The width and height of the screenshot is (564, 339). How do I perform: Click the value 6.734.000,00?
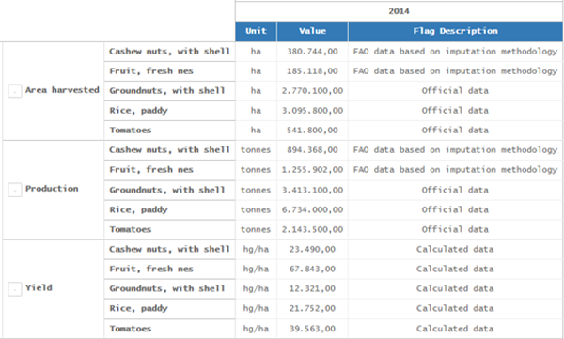pos(312,209)
